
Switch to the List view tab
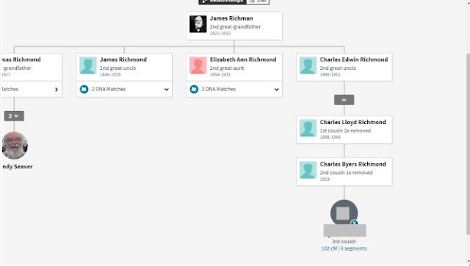tap(258, 1)
